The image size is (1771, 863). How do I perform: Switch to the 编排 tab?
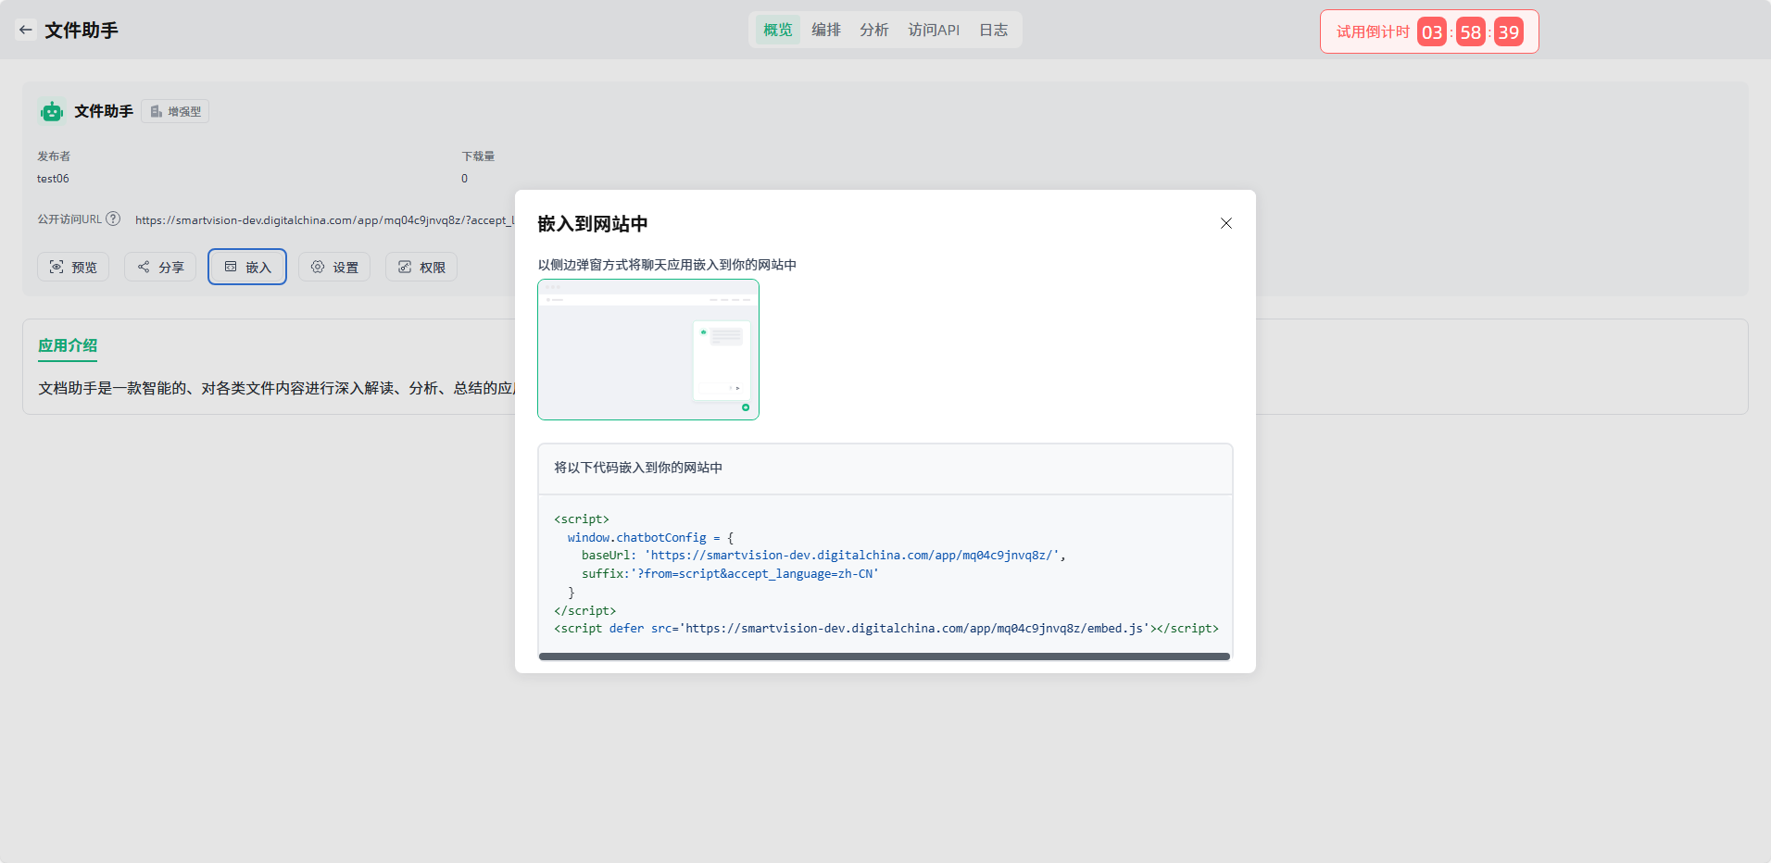[825, 30]
